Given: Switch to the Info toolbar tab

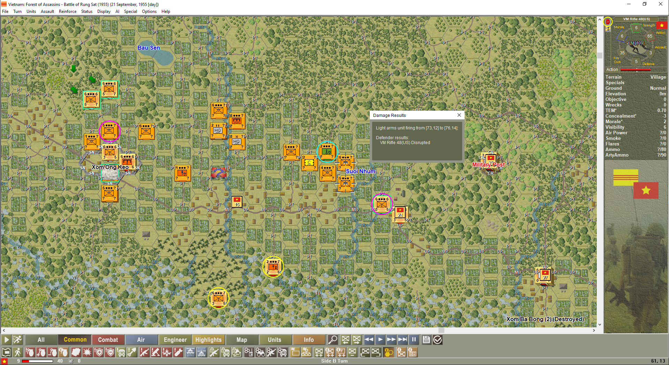Looking at the screenshot, I should (309, 340).
